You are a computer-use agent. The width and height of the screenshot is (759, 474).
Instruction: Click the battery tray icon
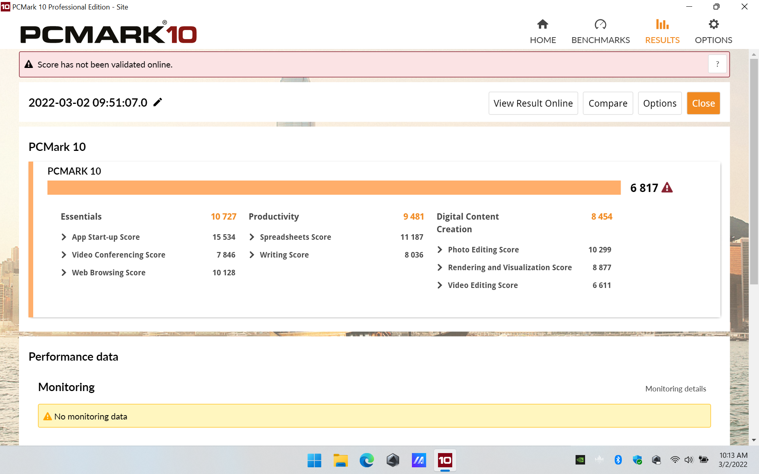point(703,459)
